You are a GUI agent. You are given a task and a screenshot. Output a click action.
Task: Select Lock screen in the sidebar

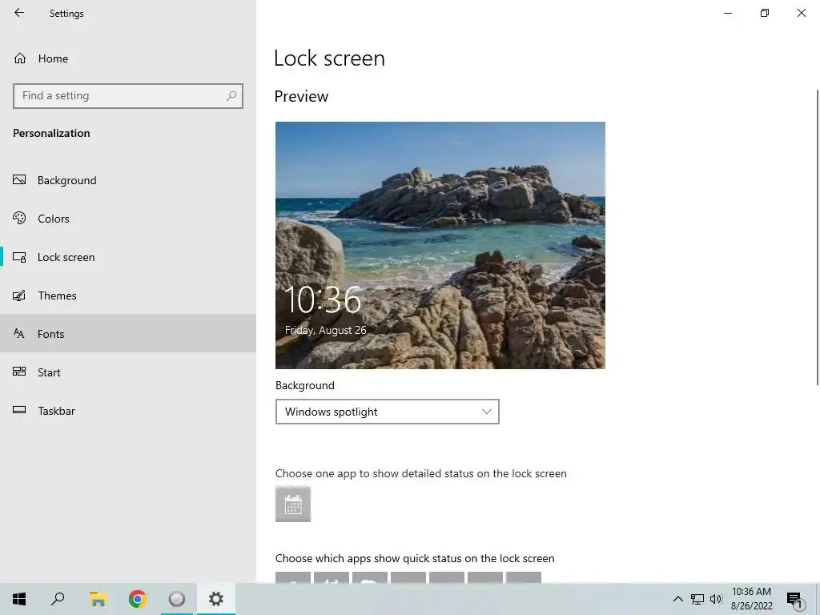coord(128,257)
